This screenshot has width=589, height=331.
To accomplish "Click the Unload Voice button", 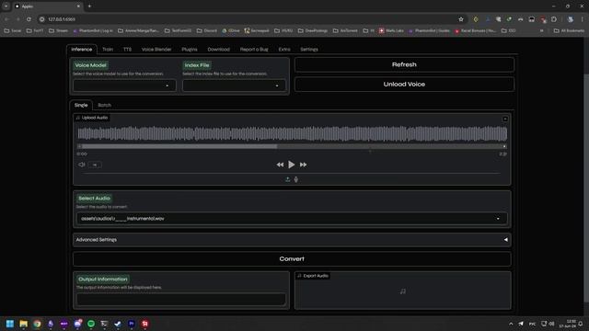I will coord(404,84).
